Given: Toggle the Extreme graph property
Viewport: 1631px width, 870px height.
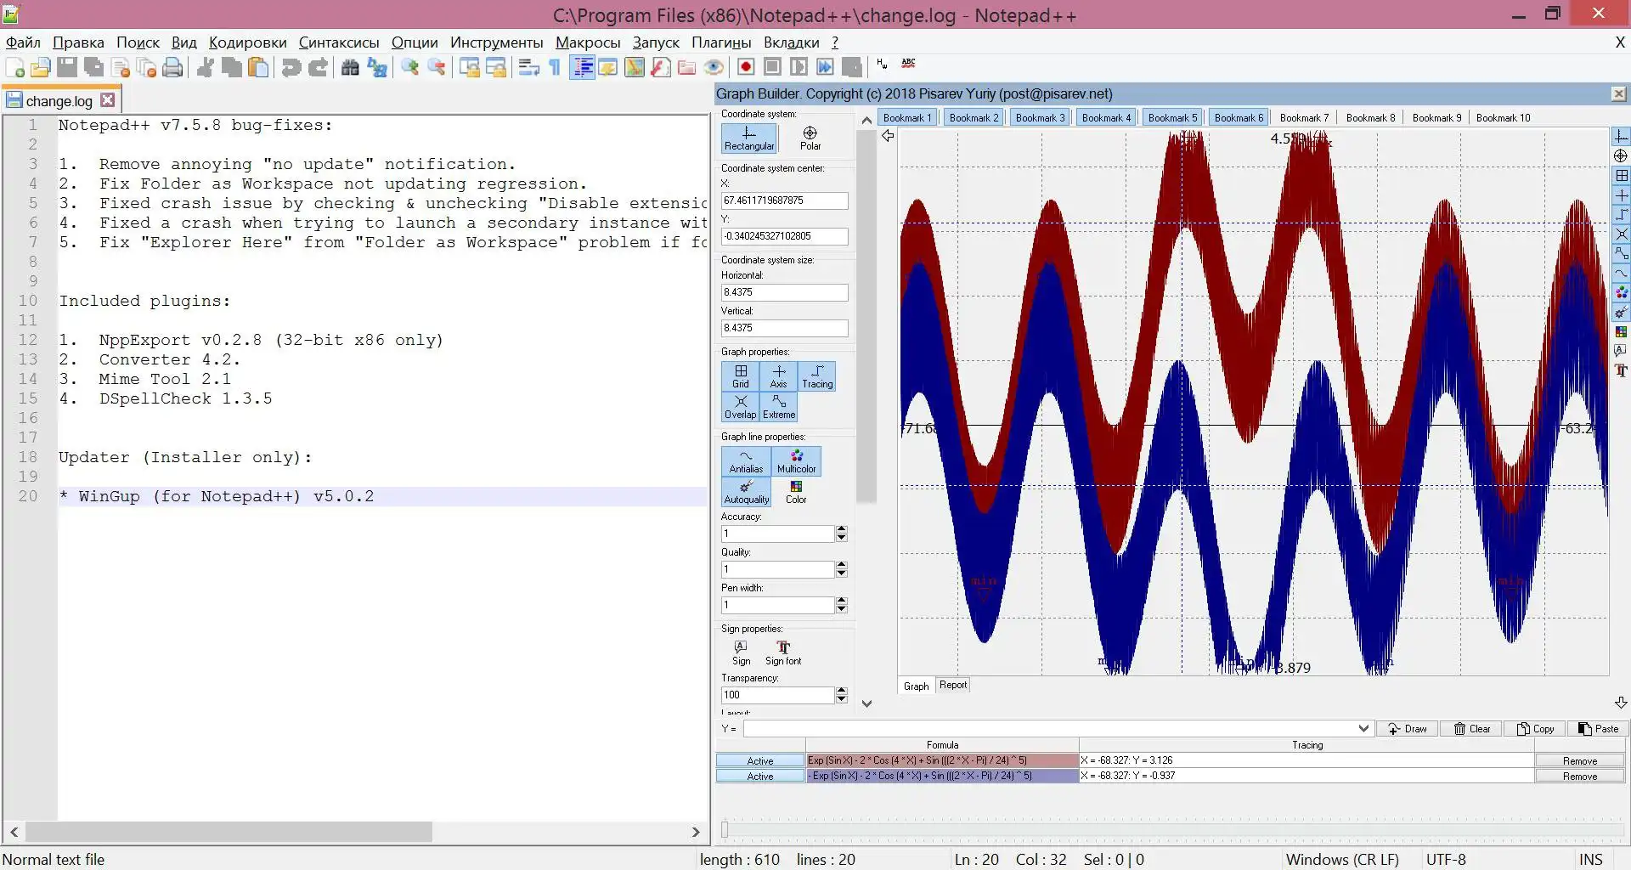Looking at the screenshot, I should point(779,407).
